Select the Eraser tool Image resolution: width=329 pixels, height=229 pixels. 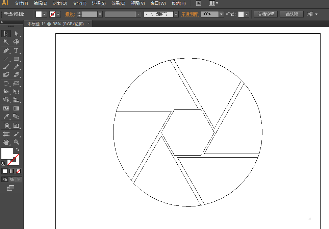(x=16, y=75)
